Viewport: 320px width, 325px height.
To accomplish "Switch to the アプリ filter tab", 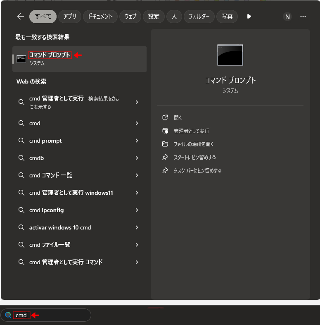I will click(x=70, y=17).
